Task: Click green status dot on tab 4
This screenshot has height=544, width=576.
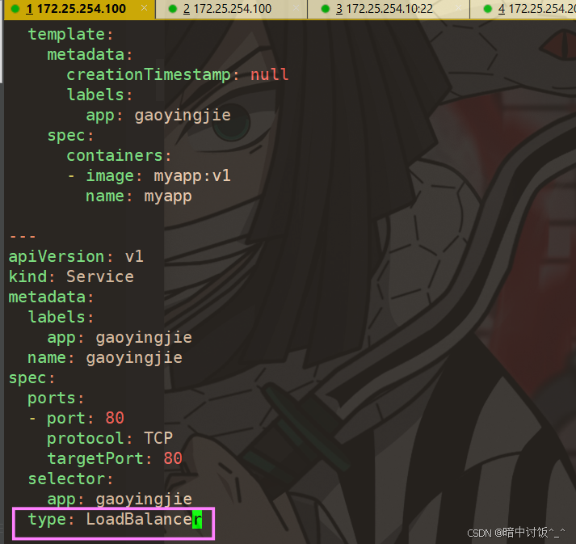Action: 487,9
